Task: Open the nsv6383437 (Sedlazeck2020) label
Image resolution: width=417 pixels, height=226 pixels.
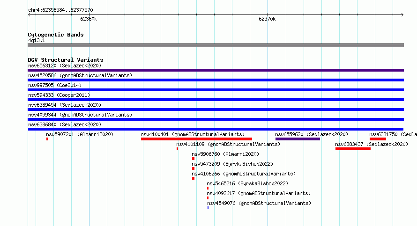Action: (372, 144)
